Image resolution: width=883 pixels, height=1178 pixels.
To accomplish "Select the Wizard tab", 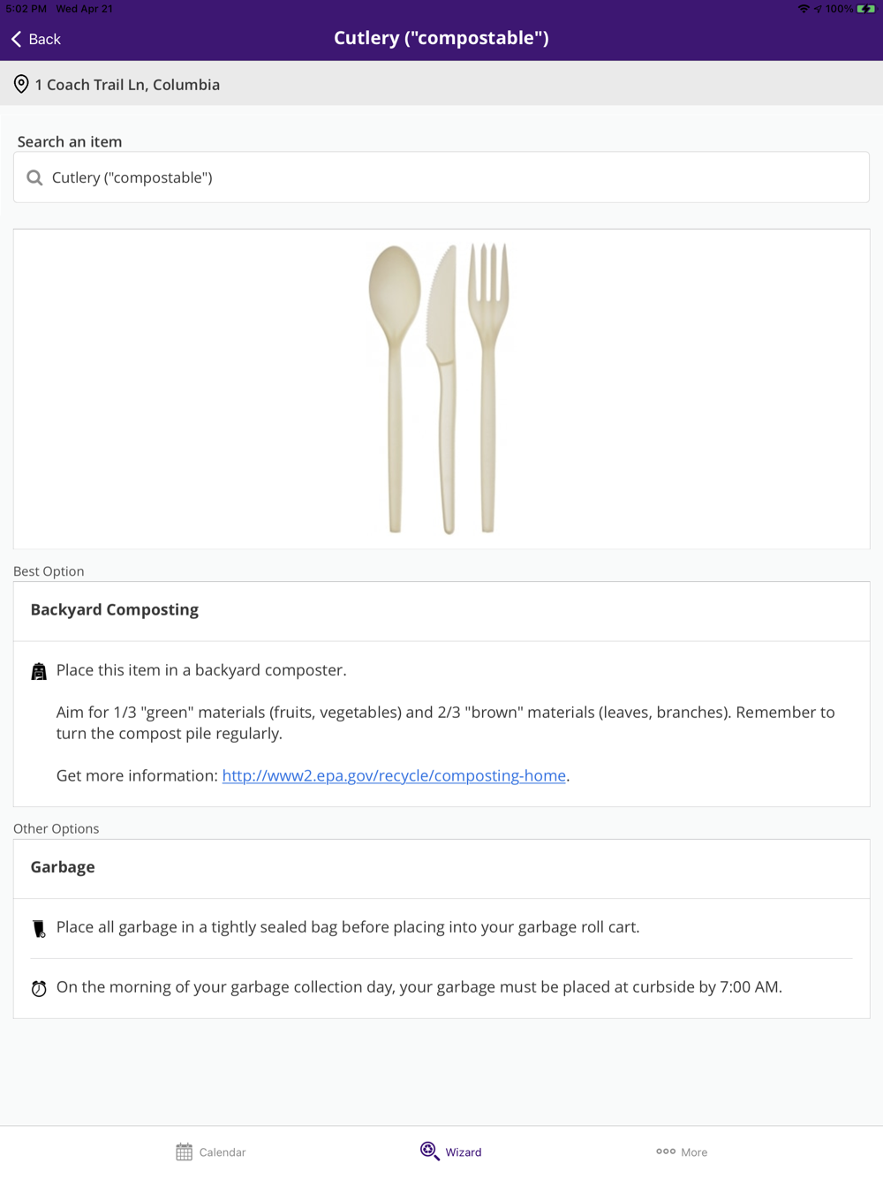I will coord(451,1152).
